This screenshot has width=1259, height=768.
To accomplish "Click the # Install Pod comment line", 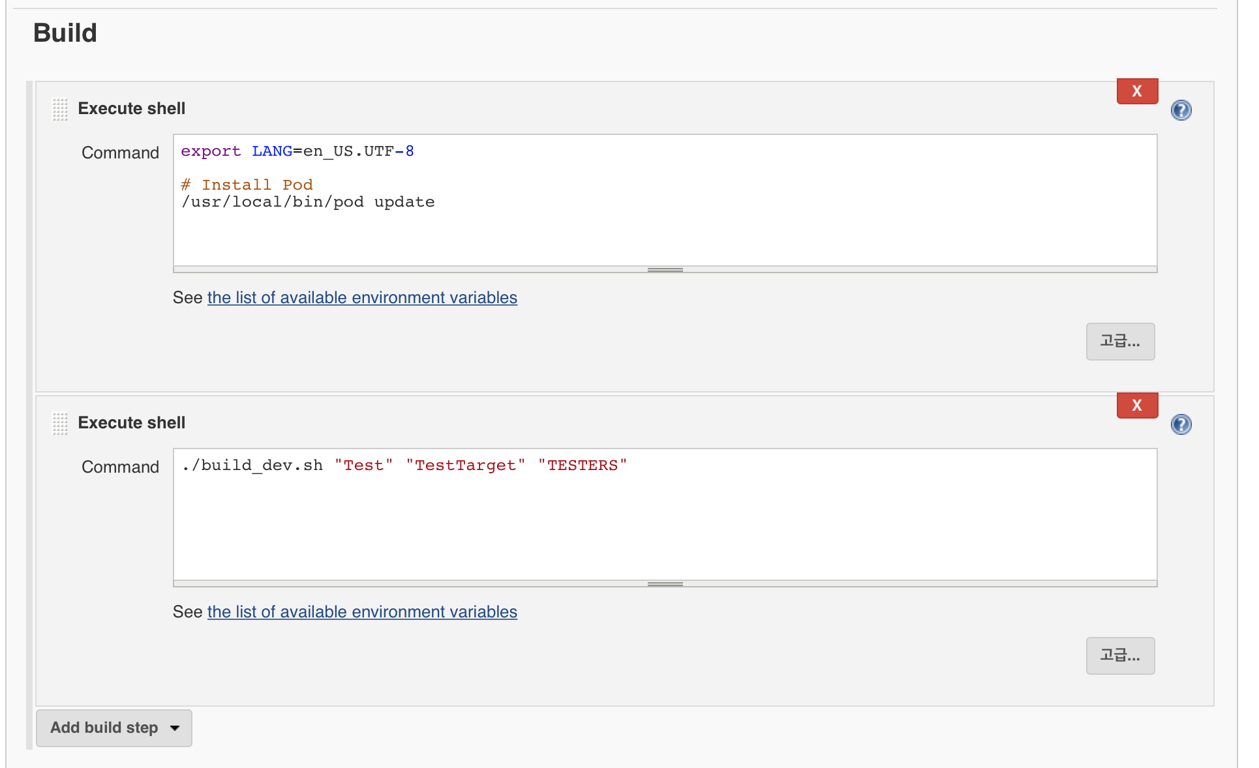I will [247, 185].
